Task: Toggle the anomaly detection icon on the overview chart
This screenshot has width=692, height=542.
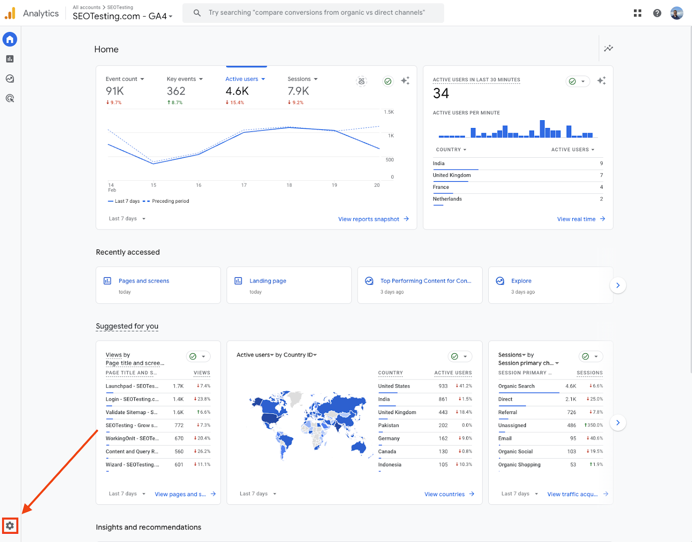Action: pos(362,81)
